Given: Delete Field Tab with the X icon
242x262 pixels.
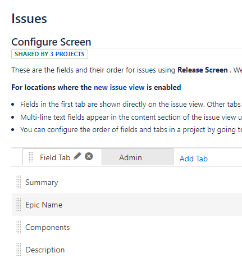Looking at the screenshot, I should pos(89,156).
